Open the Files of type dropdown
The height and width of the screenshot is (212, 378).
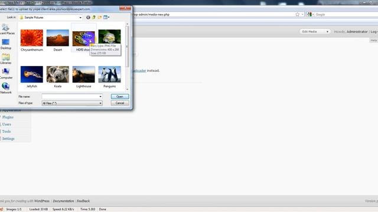72,103
